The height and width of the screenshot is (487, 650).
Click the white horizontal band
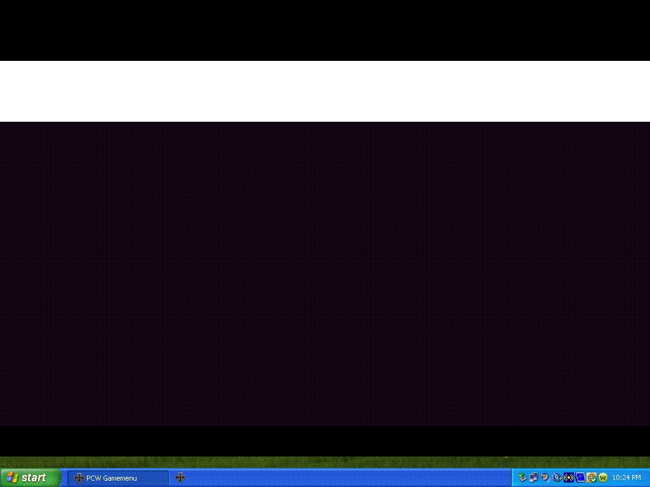click(325, 91)
